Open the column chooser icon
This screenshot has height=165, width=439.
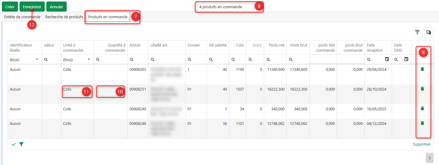(x=429, y=32)
